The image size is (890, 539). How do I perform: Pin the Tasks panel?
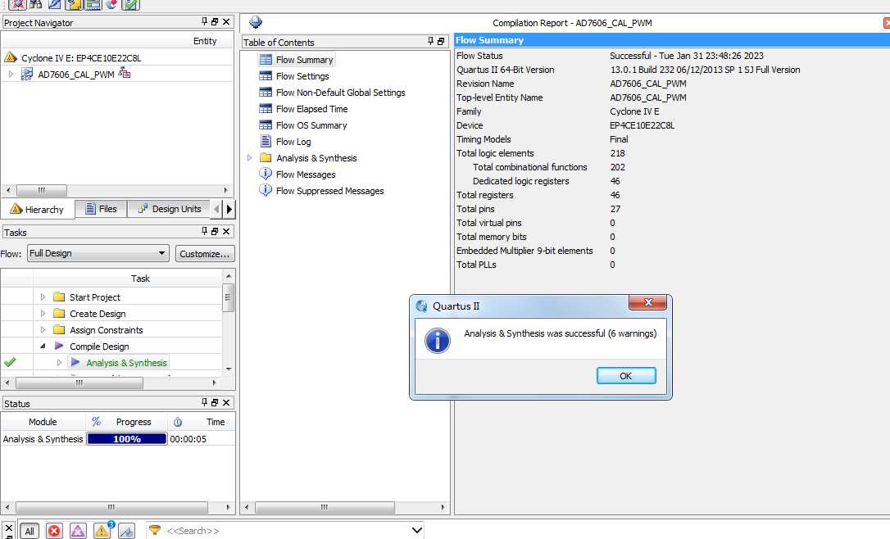coord(204,231)
